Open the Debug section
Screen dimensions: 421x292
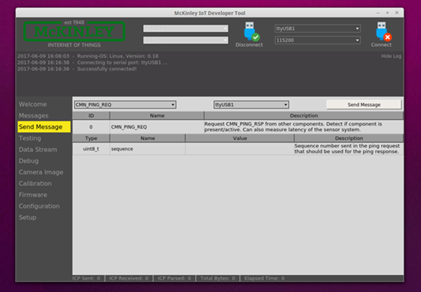click(29, 161)
